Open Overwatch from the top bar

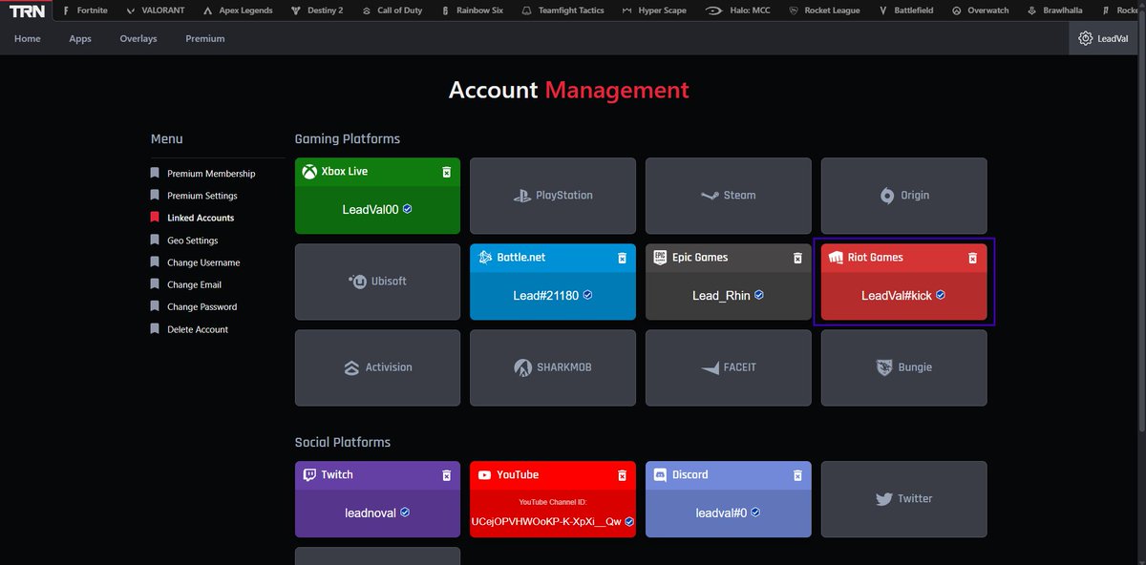tap(979, 10)
